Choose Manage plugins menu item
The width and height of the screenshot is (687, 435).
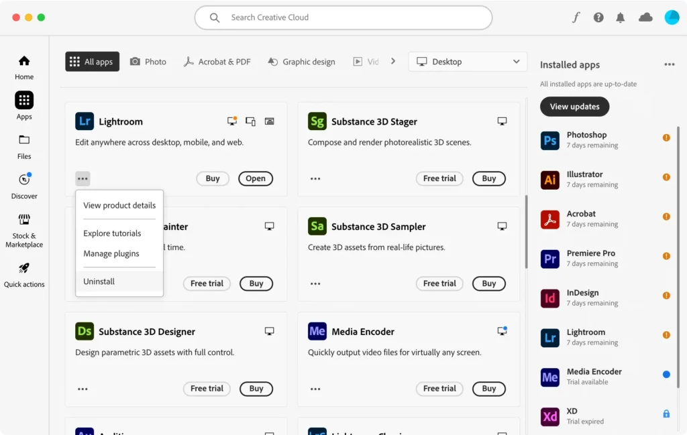(x=119, y=253)
